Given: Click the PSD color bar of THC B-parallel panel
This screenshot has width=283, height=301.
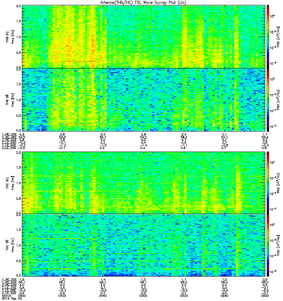Looking at the screenshot, I should [268, 245].
